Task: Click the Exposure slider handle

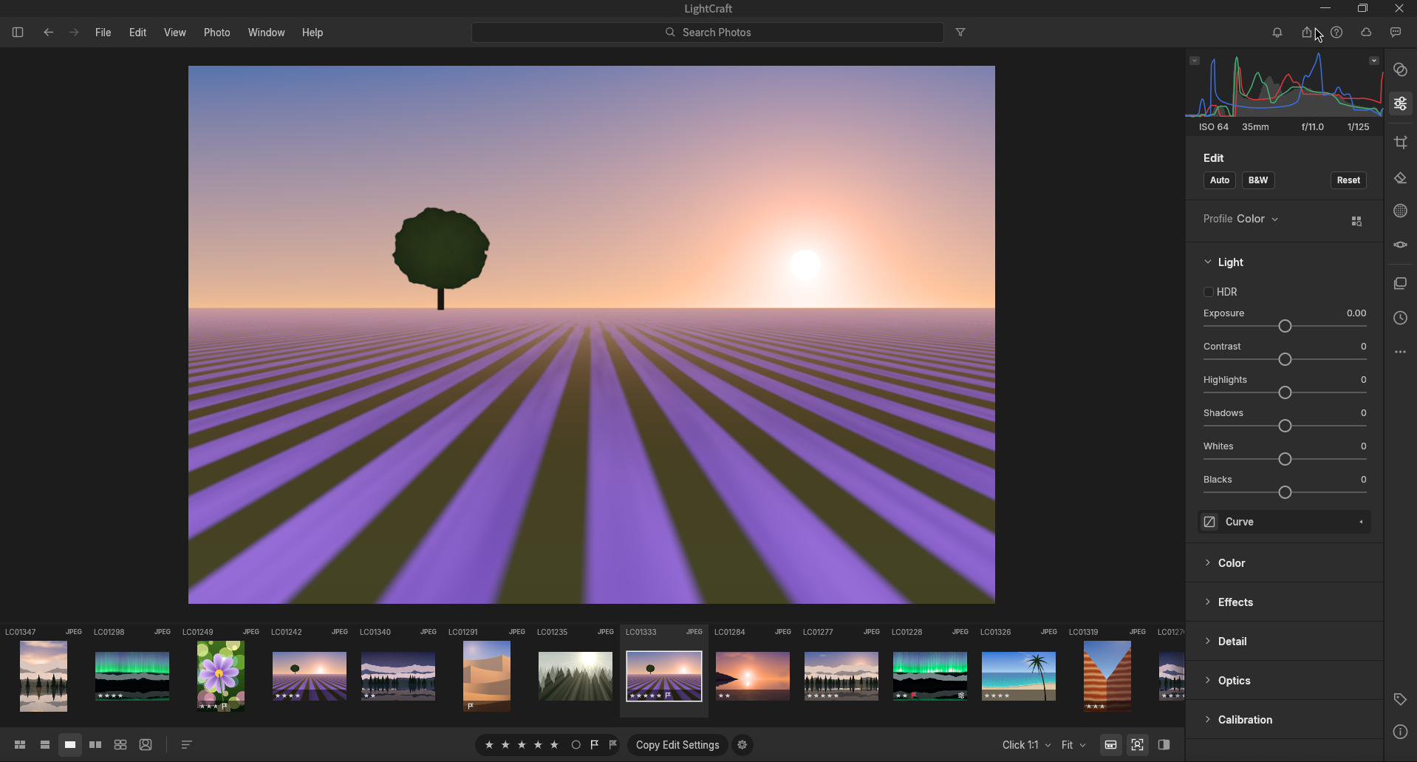Action: point(1285,326)
